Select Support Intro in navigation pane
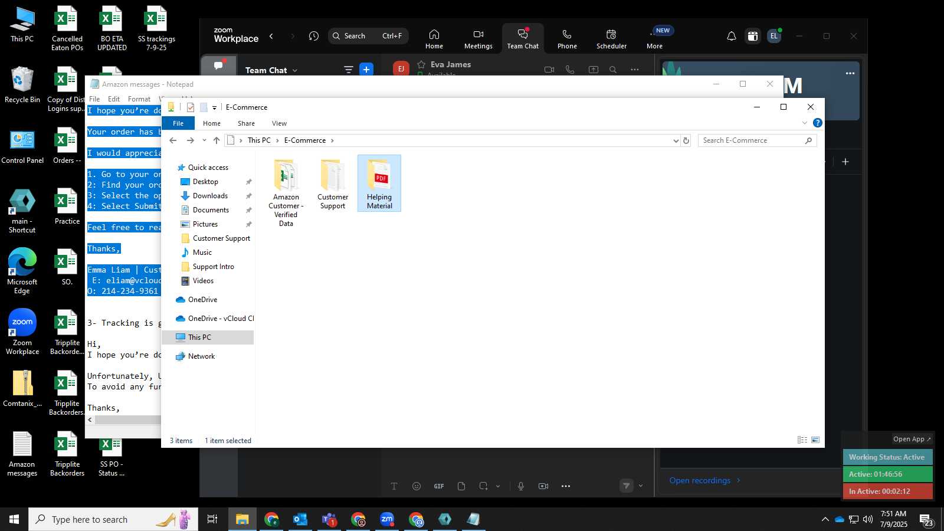Viewport: 944px width, 531px height. click(x=213, y=267)
